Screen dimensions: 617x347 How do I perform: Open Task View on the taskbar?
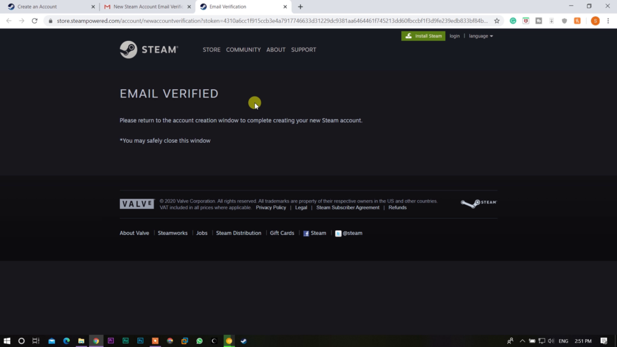(36, 341)
